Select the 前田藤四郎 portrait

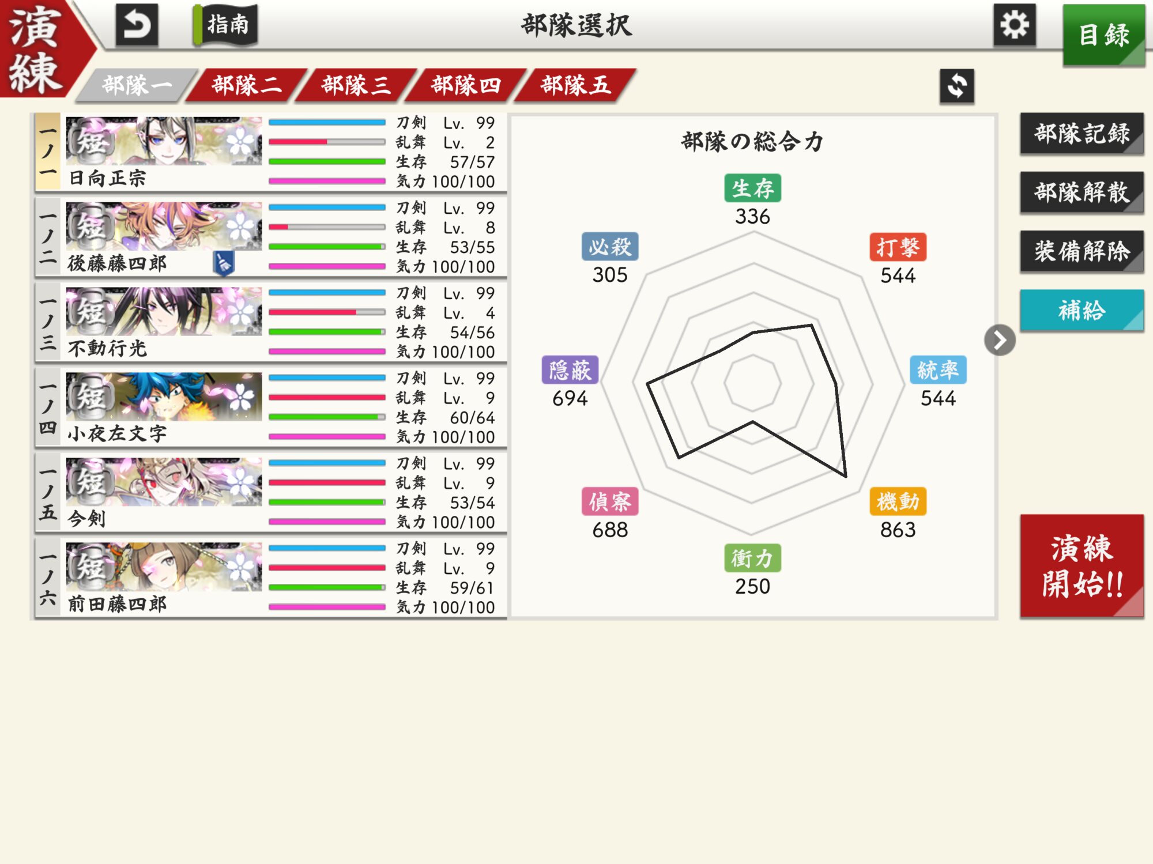pos(164,567)
